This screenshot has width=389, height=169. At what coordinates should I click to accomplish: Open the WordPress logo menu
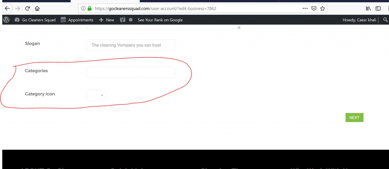tap(6, 20)
